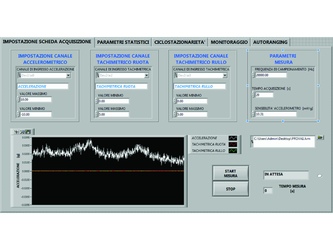This screenshot has width=333, height=250.
Task: Open the CICLOSTAZIONARIETA' tab
Action: click(180, 42)
